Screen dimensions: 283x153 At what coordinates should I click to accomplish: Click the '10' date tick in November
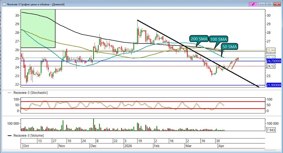(x=69, y=141)
